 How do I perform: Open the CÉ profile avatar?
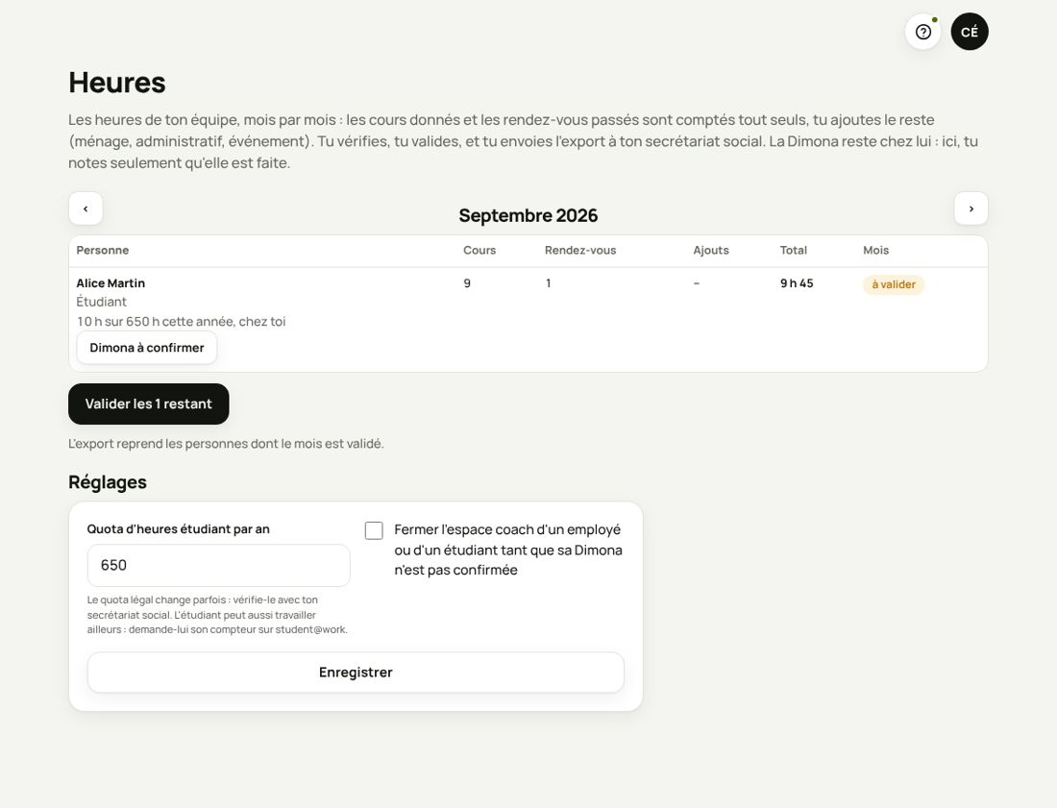[x=970, y=32]
